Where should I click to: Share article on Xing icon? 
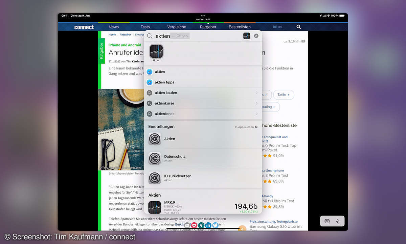point(201,225)
